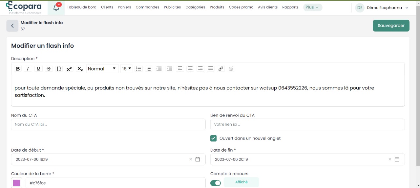This screenshot has height=188, width=420.
Task: Toggle the 'Compte à rebours' switch
Action: [x=216, y=183]
